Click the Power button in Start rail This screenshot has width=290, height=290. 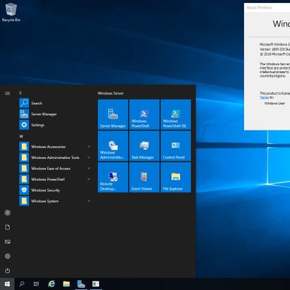(x=7, y=271)
